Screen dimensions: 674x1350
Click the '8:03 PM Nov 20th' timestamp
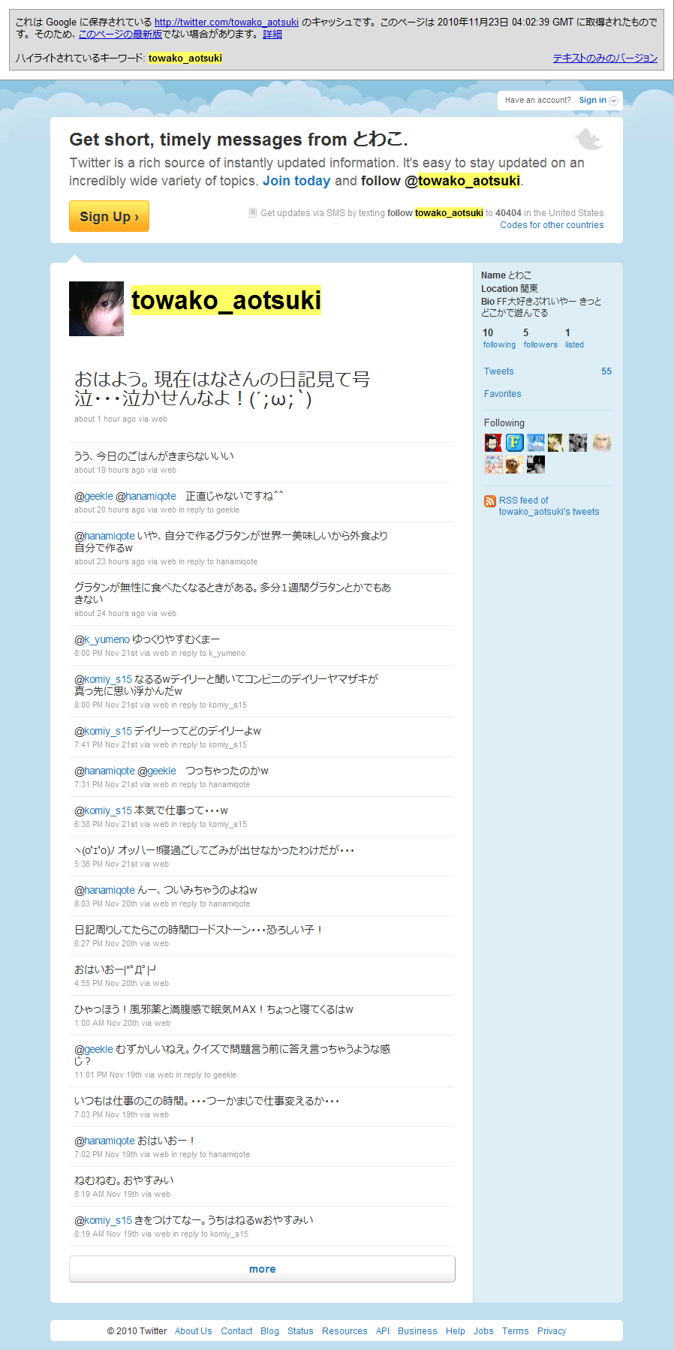106,904
